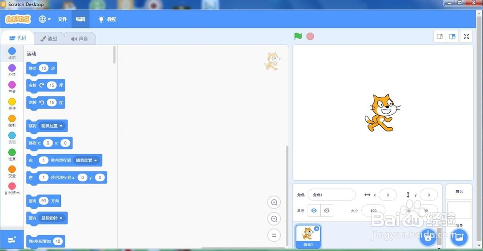Open 随机位置 dropdown in 移到 block
The height and width of the screenshot is (251, 483).
[x=52, y=126]
